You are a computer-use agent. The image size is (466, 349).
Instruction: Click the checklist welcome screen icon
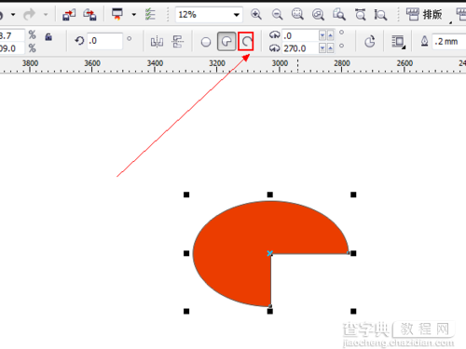(x=150, y=14)
